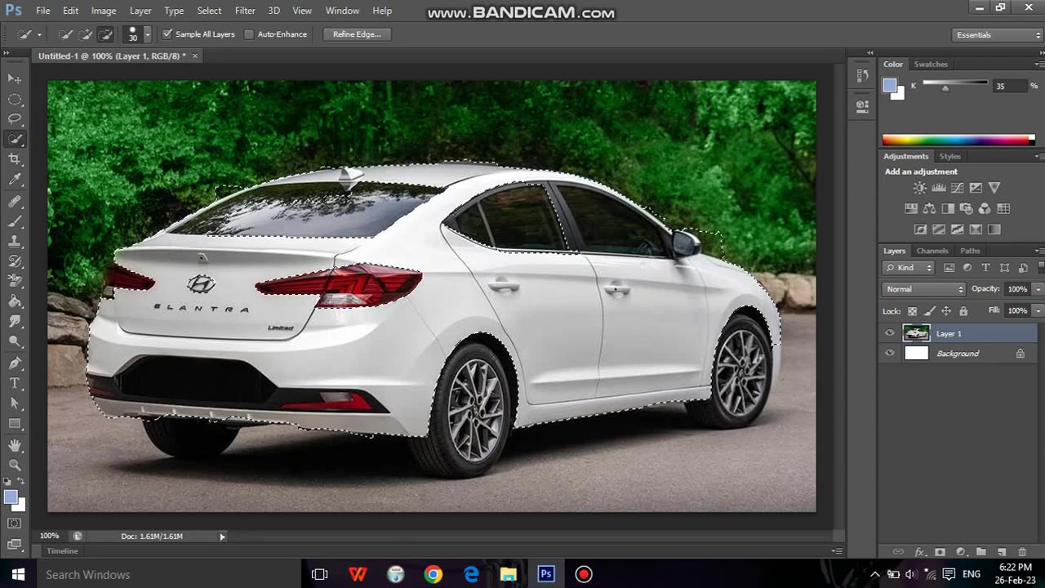This screenshot has height=588, width=1045.
Task: Select the Move tool
Action: pyautogui.click(x=15, y=78)
